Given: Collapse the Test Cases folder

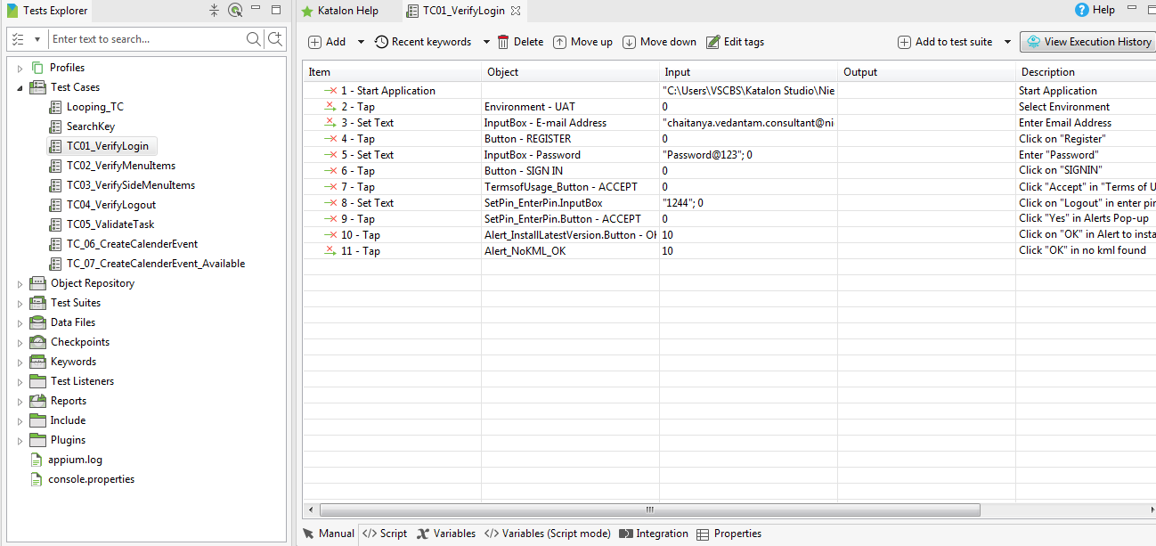Looking at the screenshot, I should (20, 87).
